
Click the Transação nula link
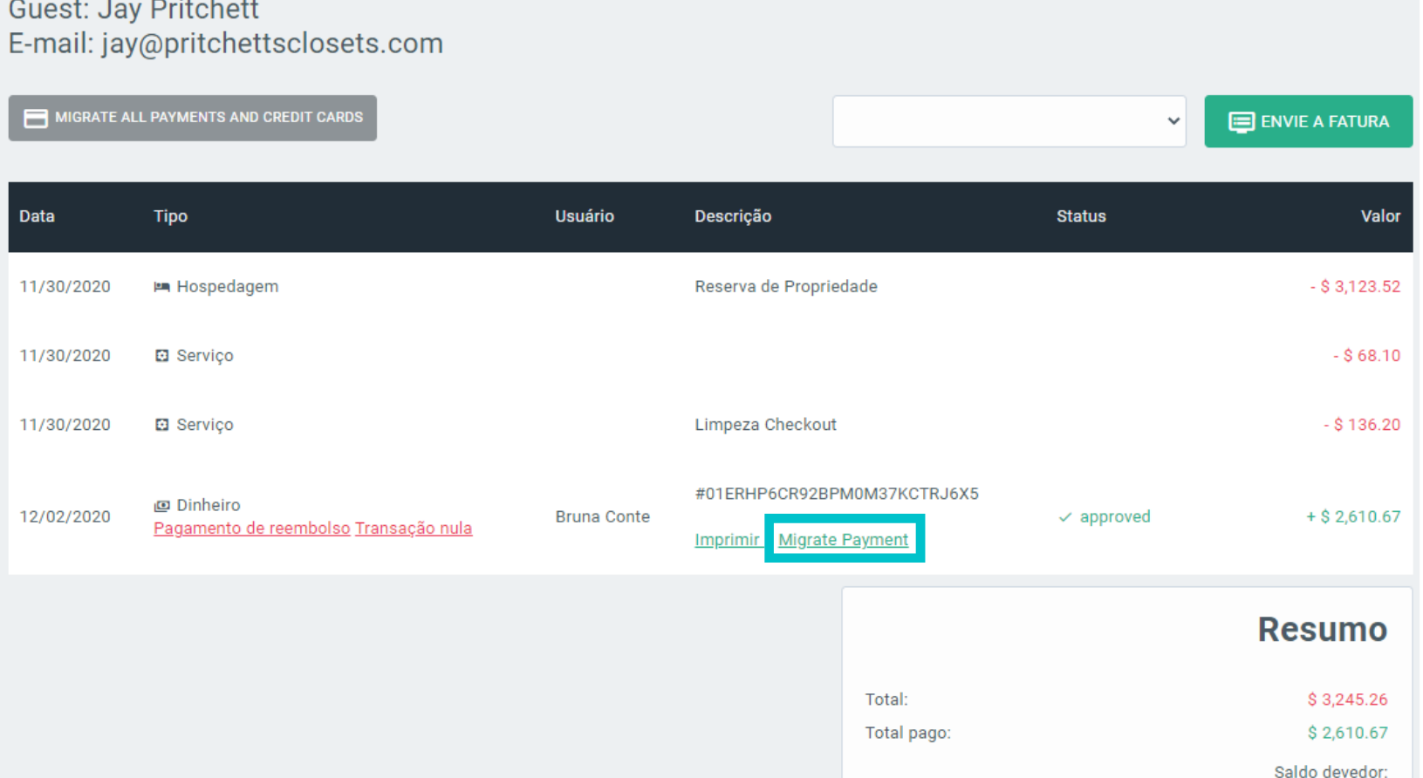pyautogui.click(x=413, y=529)
